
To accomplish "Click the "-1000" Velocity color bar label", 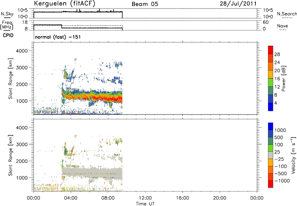I will tap(282, 181).
